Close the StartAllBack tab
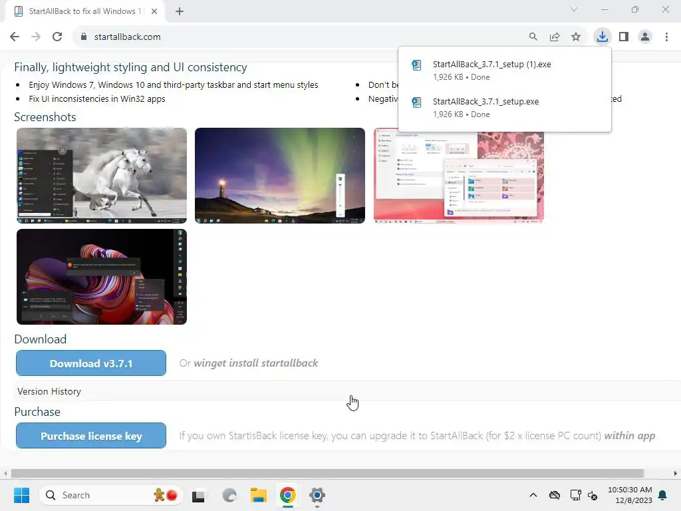681x511 pixels. coord(154,11)
